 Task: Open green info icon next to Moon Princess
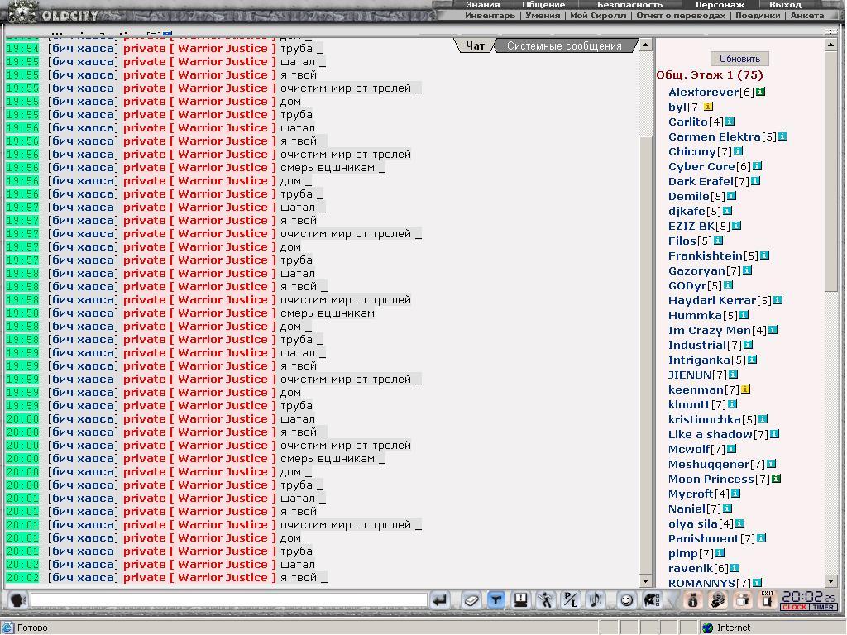(x=776, y=479)
